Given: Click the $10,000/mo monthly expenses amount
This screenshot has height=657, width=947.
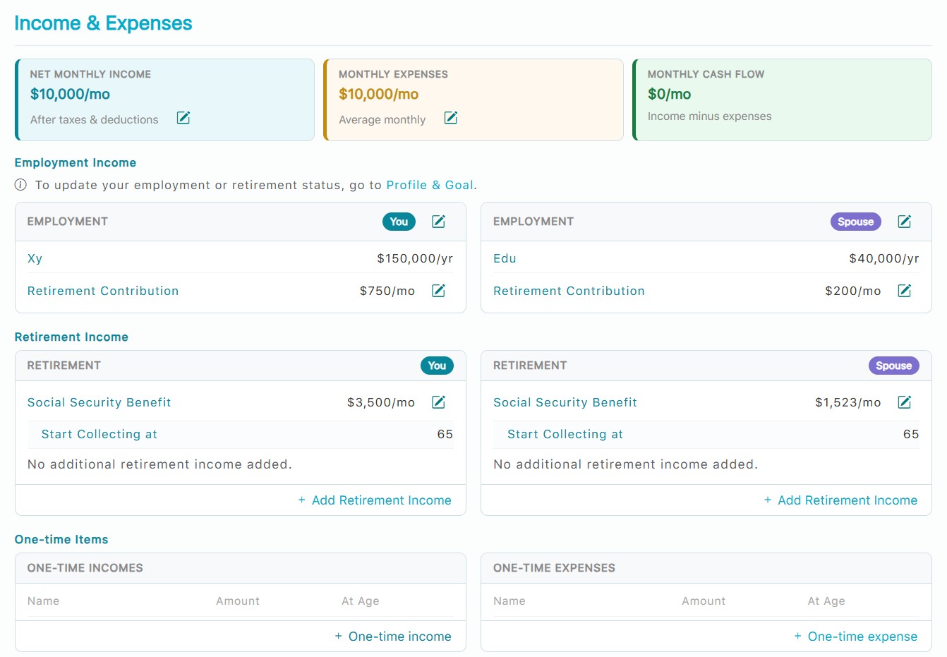Looking at the screenshot, I should 379,94.
